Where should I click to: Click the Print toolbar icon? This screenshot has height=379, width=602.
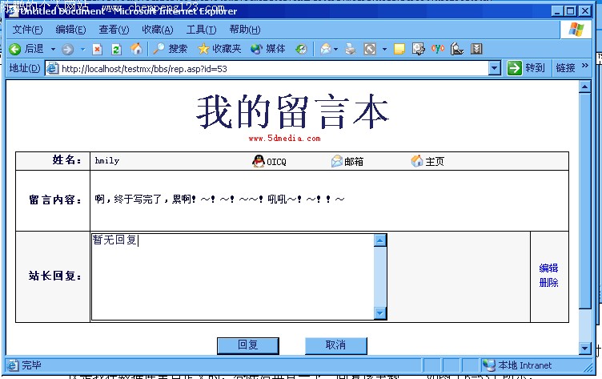tap(350, 49)
